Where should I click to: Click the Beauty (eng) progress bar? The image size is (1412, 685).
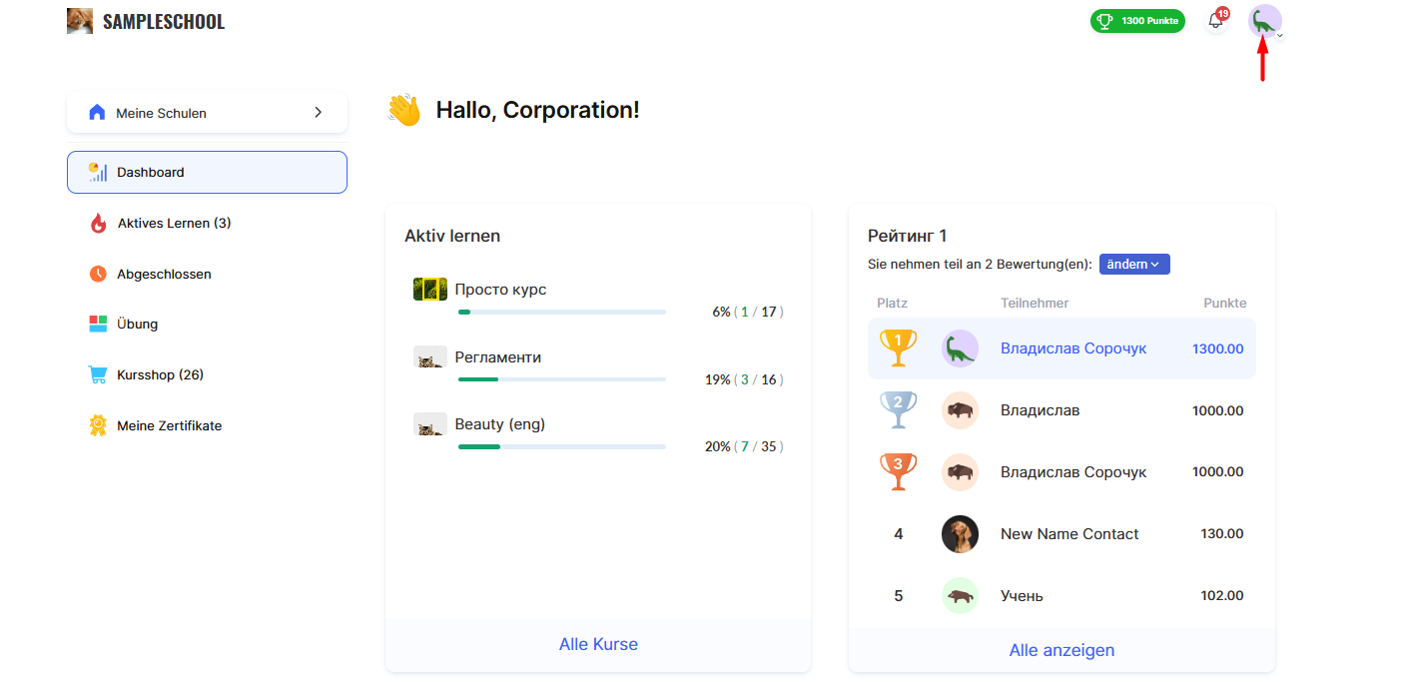[x=561, y=446]
